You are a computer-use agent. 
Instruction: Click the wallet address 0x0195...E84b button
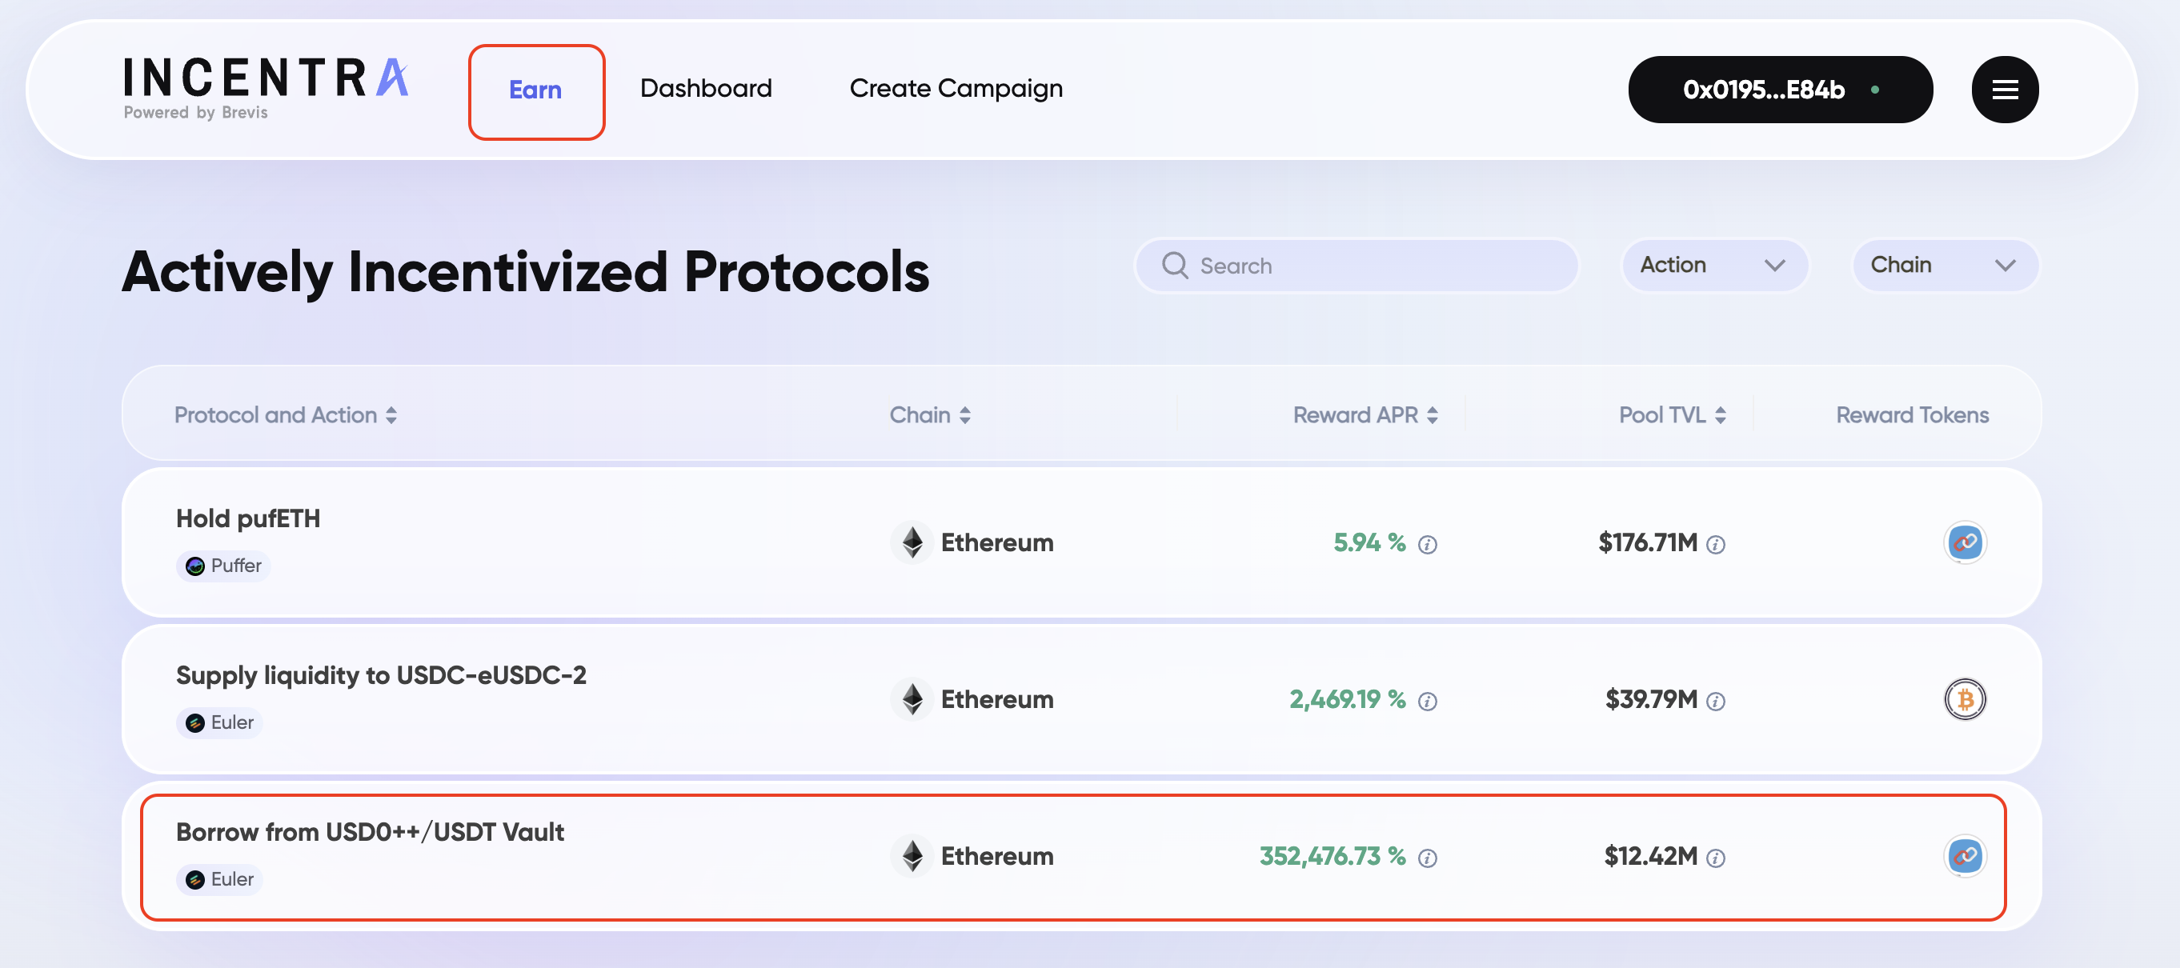pyautogui.click(x=1780, y=90)
